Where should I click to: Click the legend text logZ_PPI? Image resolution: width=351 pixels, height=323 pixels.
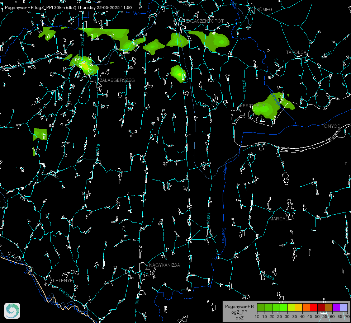coord(239,312)
